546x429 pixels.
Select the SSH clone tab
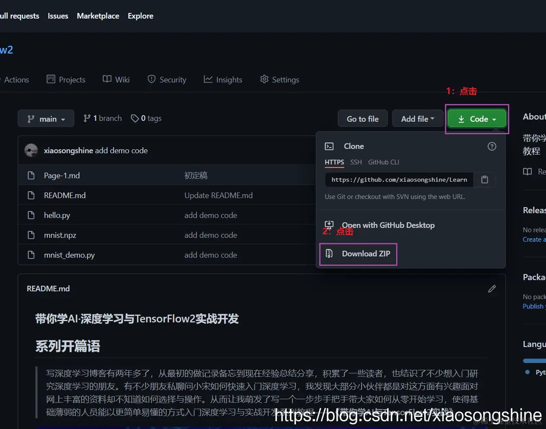pyautogui.click(x=356, y=162)
